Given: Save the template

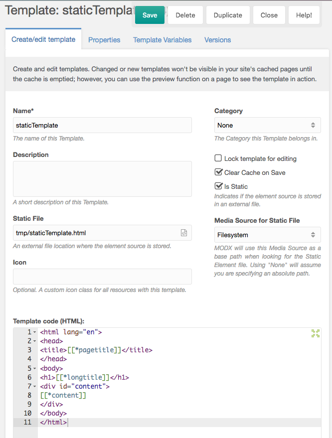Looking at the screenshot, I should [x=150, y=15].
